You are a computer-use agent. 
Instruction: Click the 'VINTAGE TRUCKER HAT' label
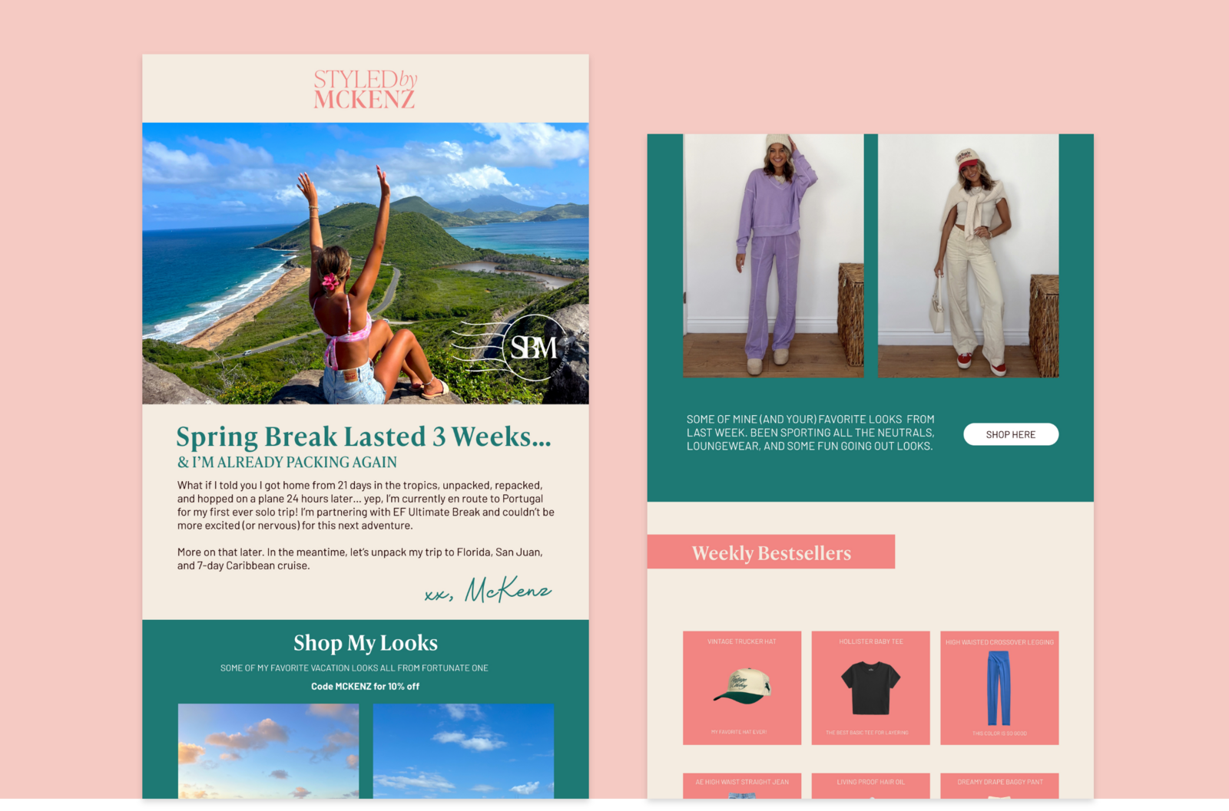742,641
